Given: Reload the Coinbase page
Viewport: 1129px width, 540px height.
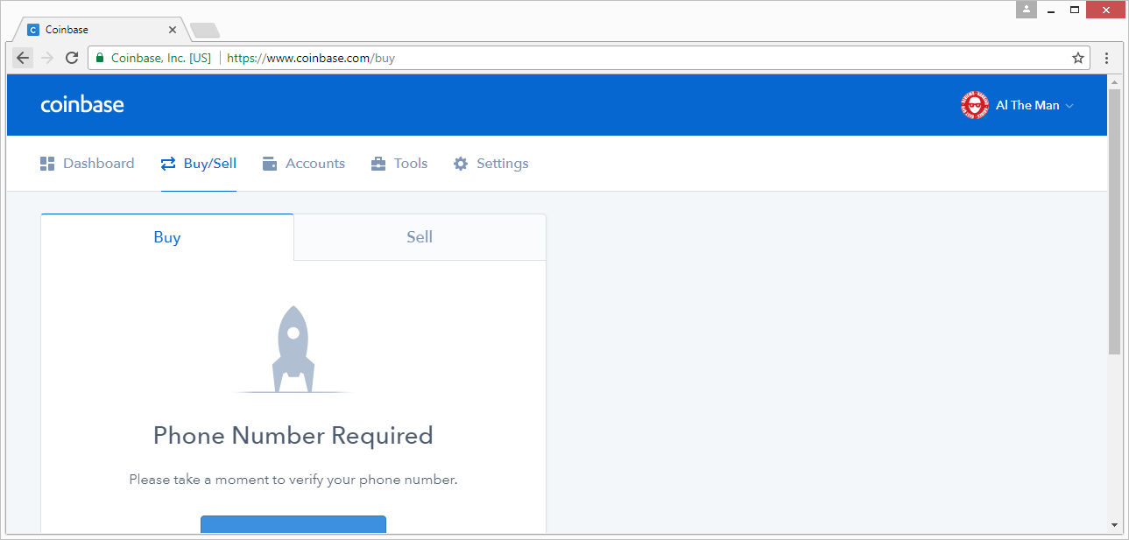Looking at the screenshot, I should [72, 58].
